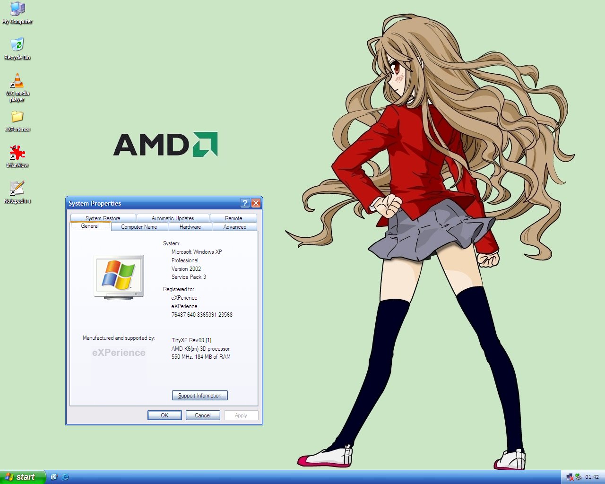Open the Remote tab
This screenshot has width=605, height=484.
coord(233,218)
